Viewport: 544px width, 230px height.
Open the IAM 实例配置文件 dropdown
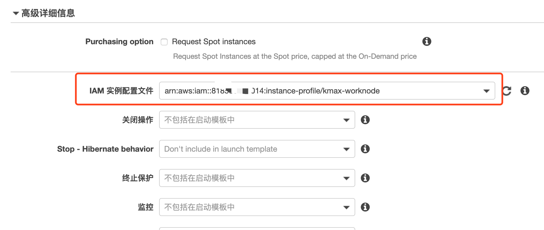coord(327,91)
